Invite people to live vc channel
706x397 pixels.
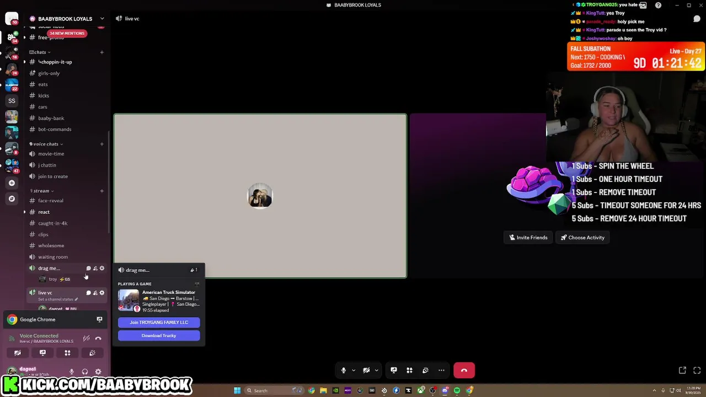tap(95, 293)
